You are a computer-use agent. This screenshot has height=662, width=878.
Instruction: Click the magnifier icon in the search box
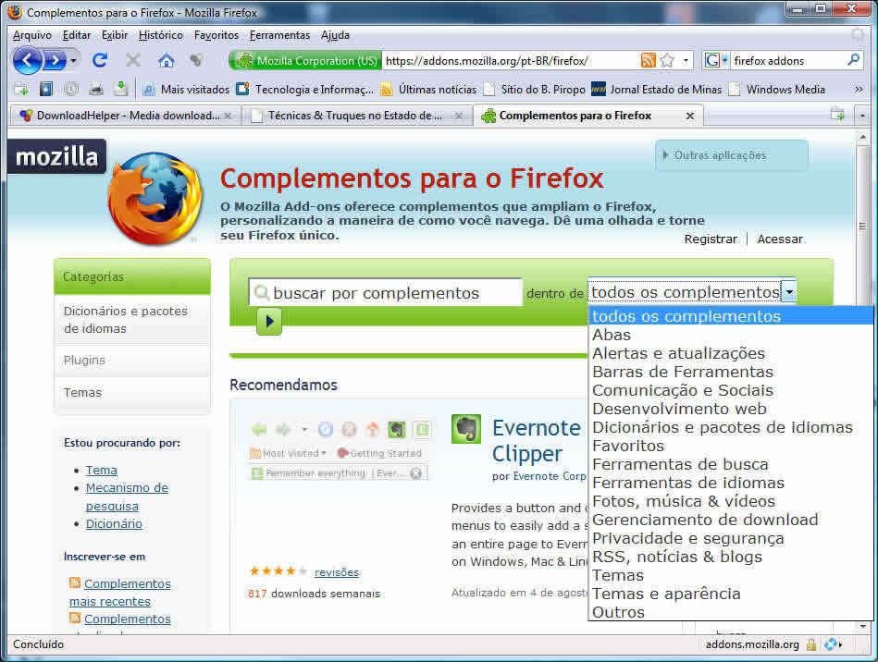pos(853,61)
